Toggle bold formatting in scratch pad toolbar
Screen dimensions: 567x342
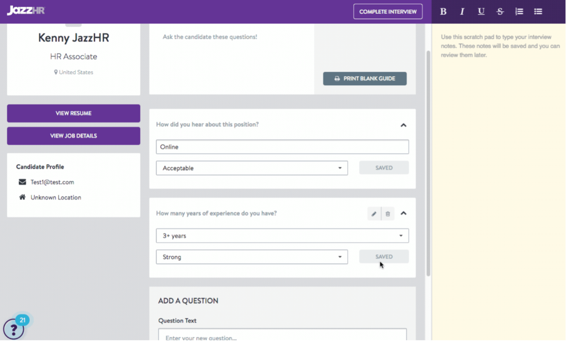(x=443, y=12)
